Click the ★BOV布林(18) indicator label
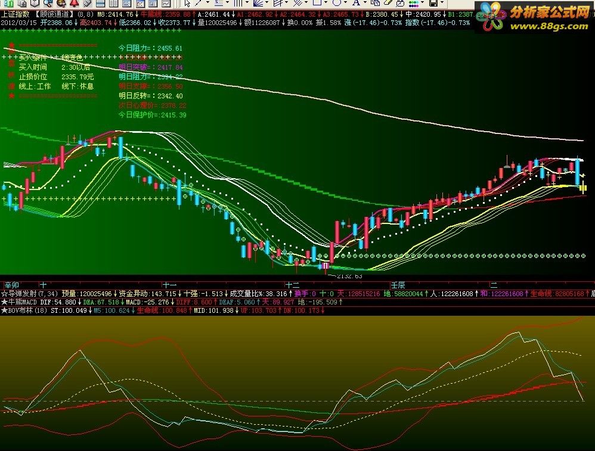Image resolution: width=595 pixels, height=451 pixels. tap(24, 310)
